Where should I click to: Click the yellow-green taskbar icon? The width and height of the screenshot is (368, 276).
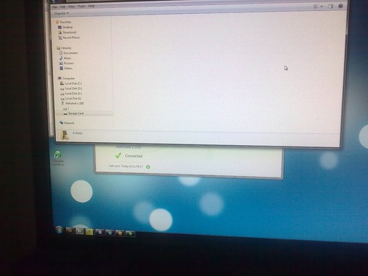coord(89,232)
